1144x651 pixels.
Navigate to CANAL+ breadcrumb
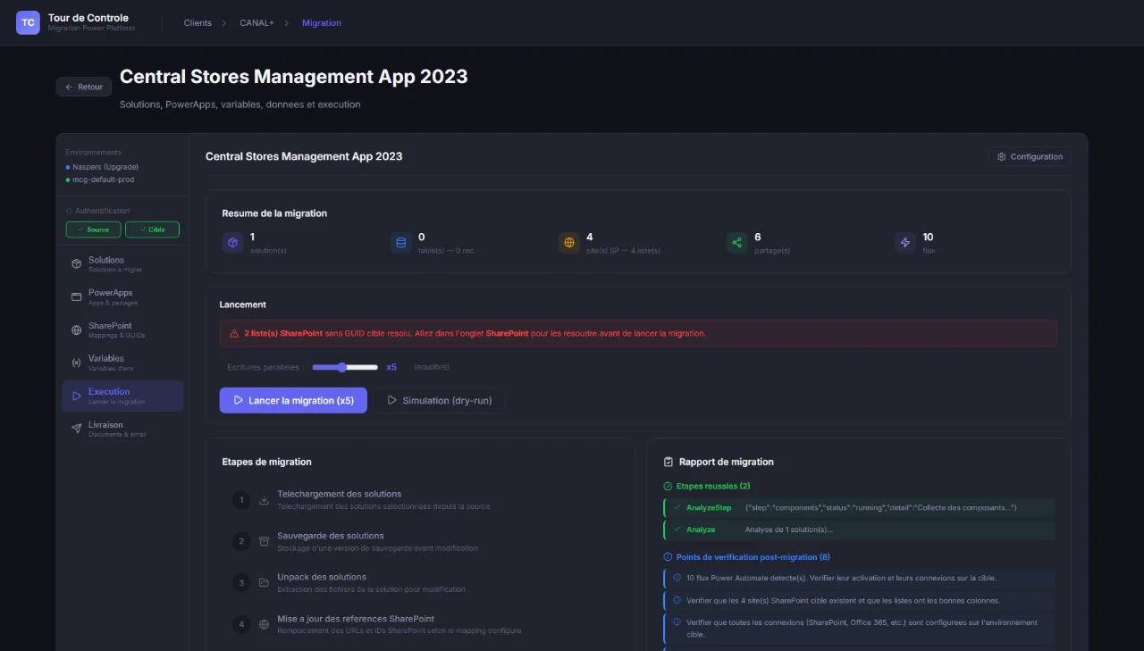[257, 23]
